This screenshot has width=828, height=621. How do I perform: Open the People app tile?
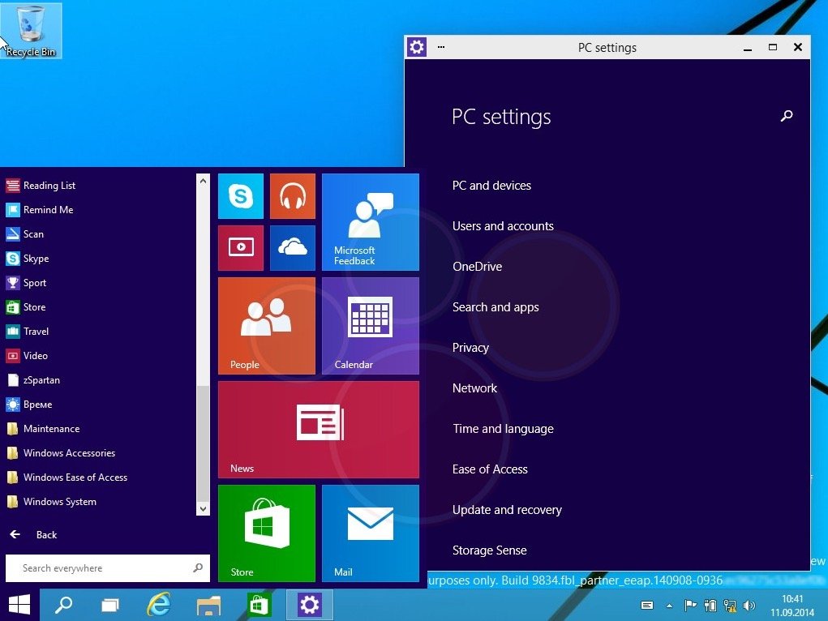[266, 325]
